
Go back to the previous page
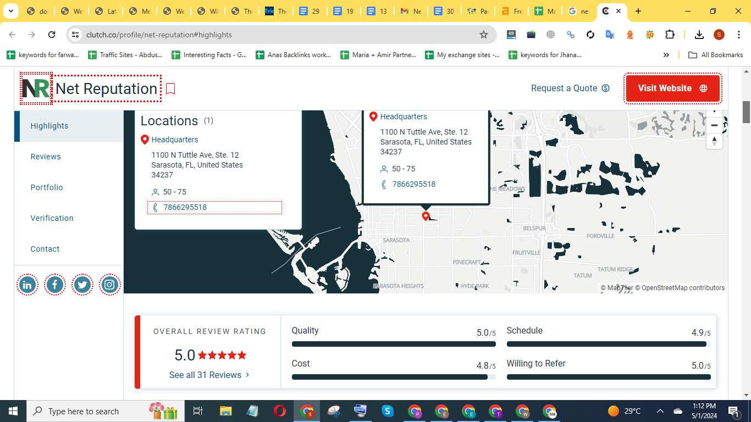tap(12, 35)
